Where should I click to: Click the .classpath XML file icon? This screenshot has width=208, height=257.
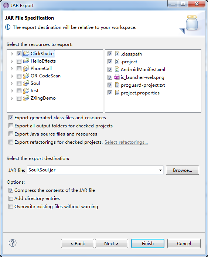(x=117, y=54)
